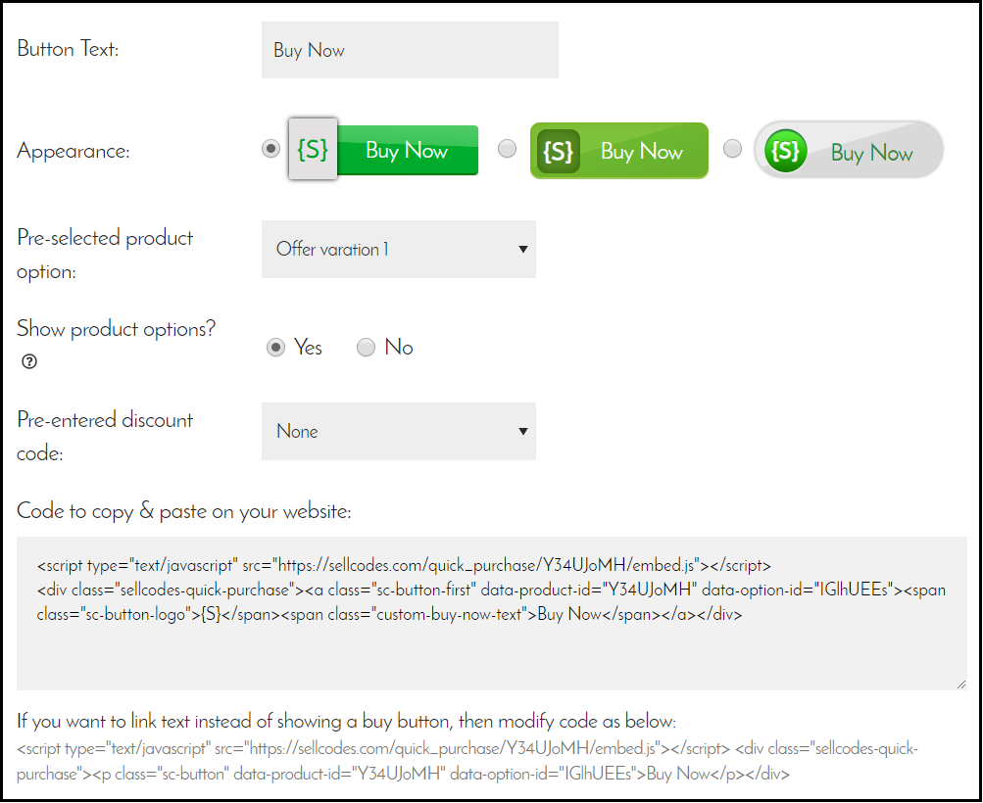
Task: Select the first flat green button appearance
Action: pyautogui.click(x=270, y=149)
